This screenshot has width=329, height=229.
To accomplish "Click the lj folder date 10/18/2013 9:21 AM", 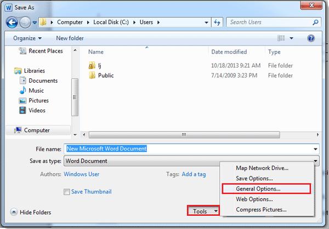I will point(236,66).
